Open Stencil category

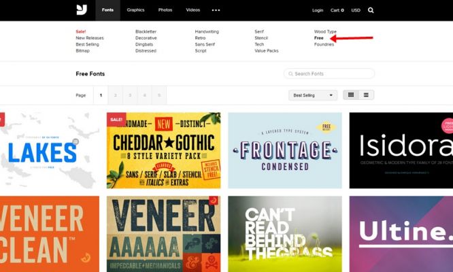(261, 38)
